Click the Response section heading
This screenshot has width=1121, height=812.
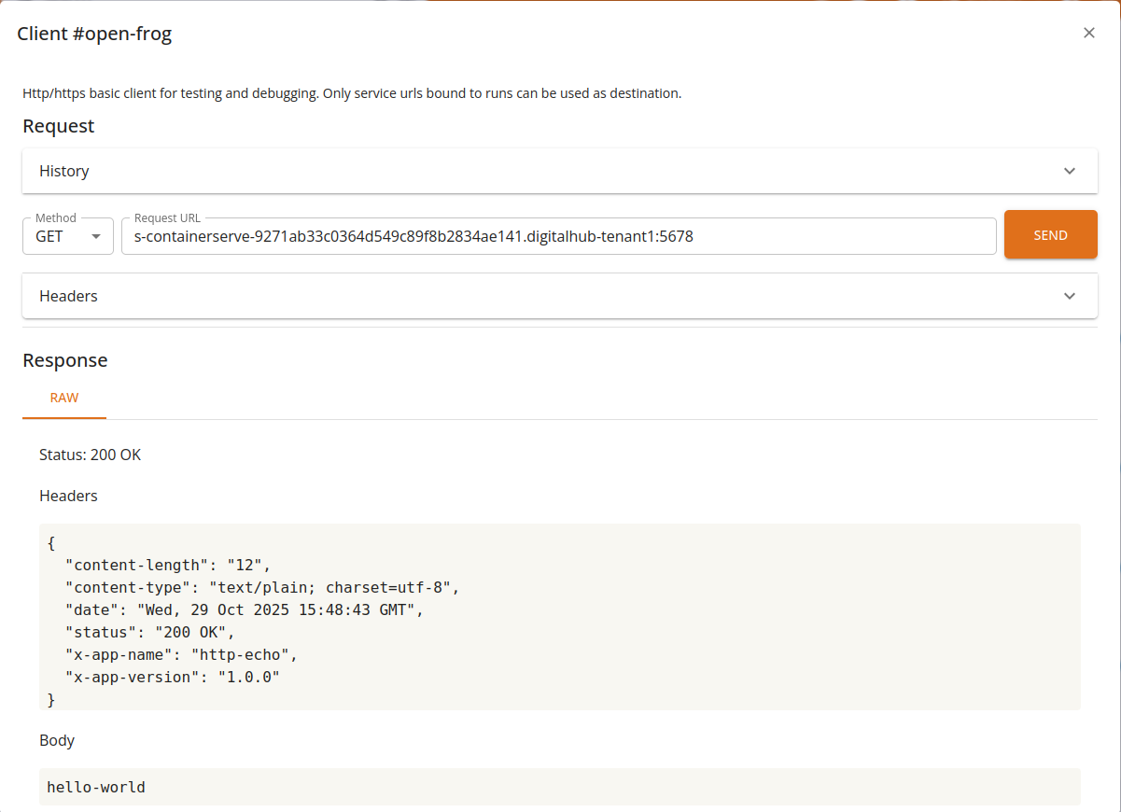(x=64, y=359)
